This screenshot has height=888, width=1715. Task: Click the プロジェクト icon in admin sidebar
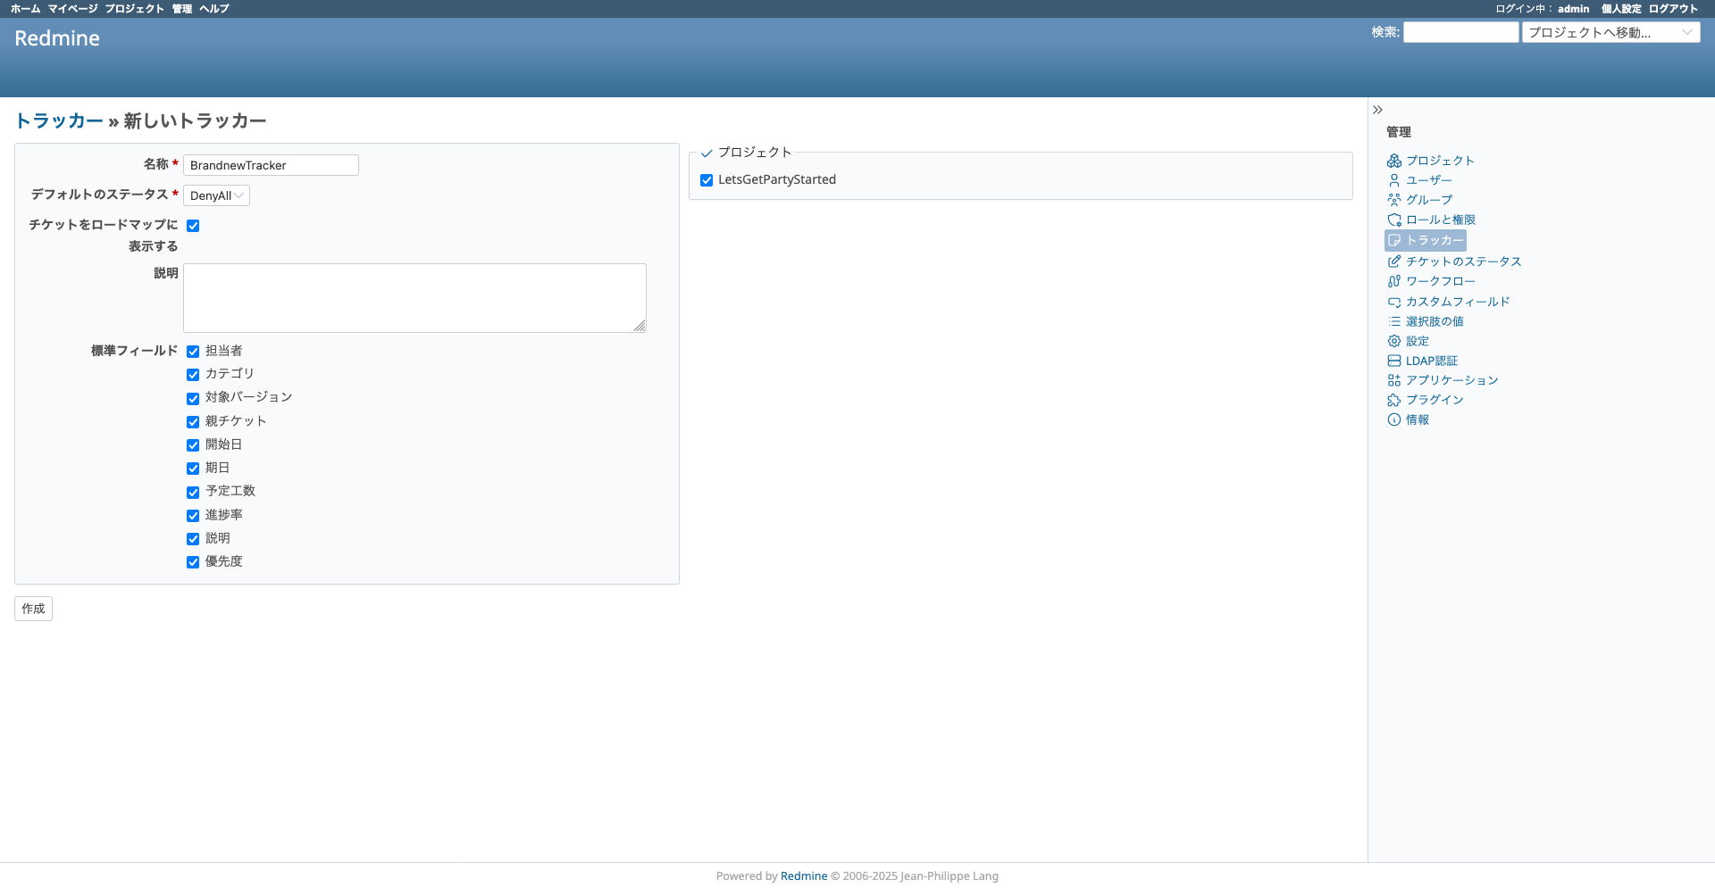[1393, 161]
